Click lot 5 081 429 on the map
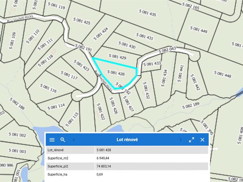 [117, 57]
